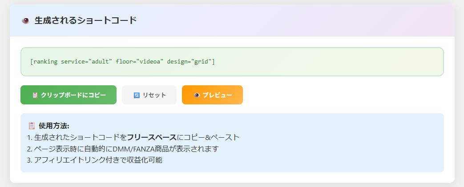Click the clipboard icon on the copy button
The height and width of the screenshot is (187, 464).
35,95
